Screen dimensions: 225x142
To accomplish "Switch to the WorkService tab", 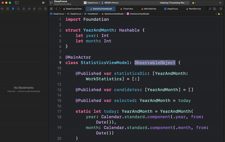I will [193, 9].
